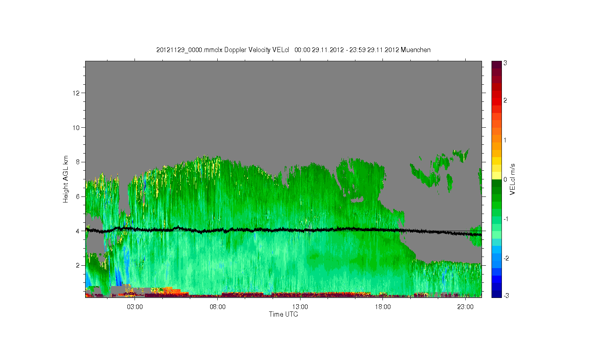The image size is (597, 358).
Task: Click the plot title mentioning Doppler Velocity VELcl
Action: [293, 50]
